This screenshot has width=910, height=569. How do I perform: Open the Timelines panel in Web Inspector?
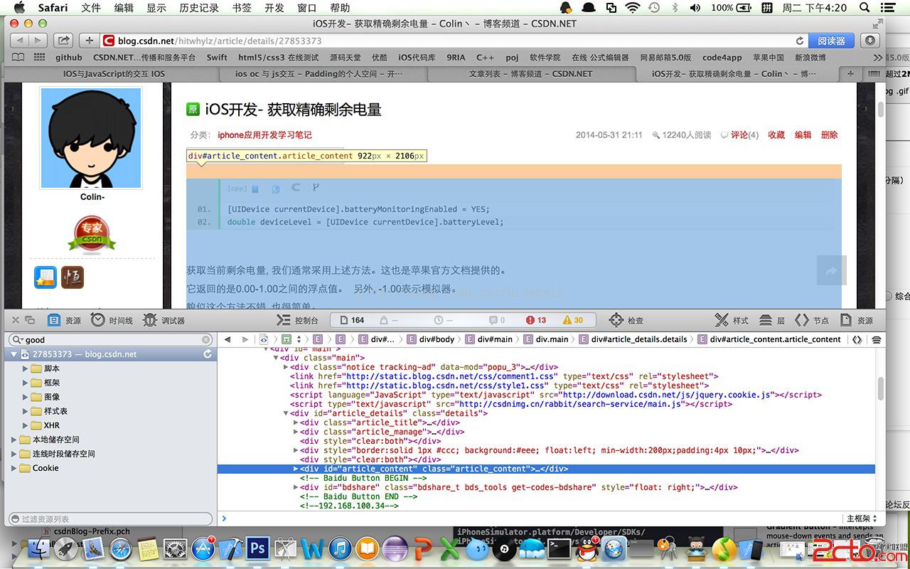[112, 321]
